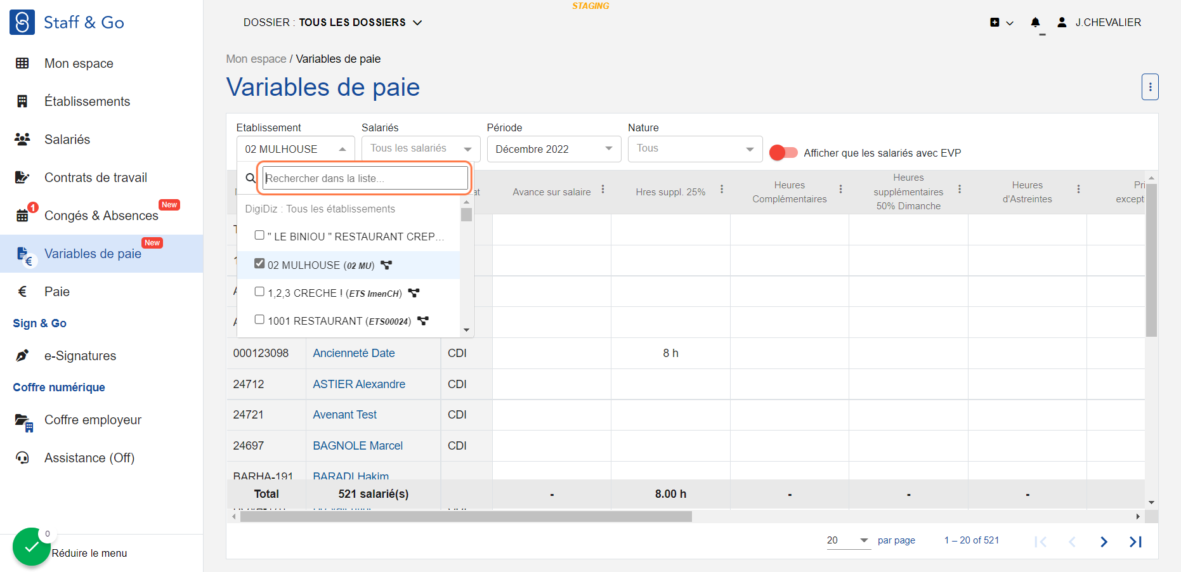Check LE BINIOU RESTAURANT checkbox
The height and width of the screenshot is (572, 1181).
[259, 235]
